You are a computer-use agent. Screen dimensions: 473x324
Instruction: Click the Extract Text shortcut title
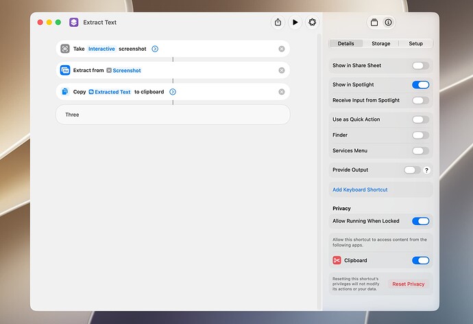[100, 23]
